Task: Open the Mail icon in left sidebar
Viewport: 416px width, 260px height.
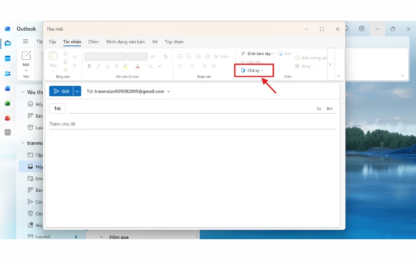Action: [7, 44]
